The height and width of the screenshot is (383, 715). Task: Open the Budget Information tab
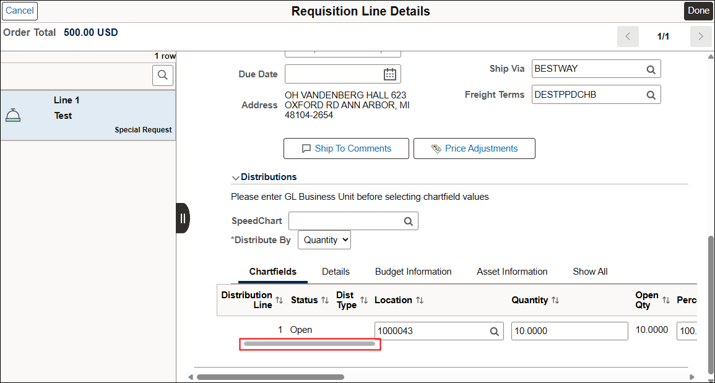pyautogui.click(x=413, y=272)
